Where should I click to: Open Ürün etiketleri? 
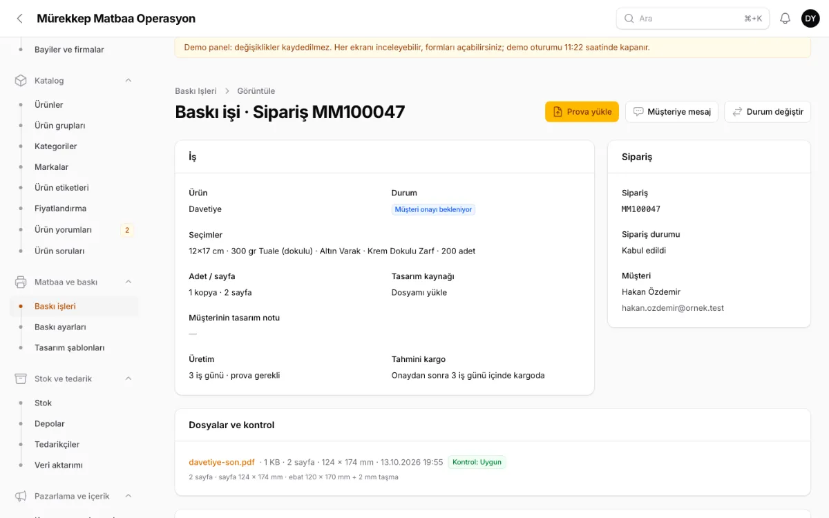pyautogui.click(x=75, y=188)
